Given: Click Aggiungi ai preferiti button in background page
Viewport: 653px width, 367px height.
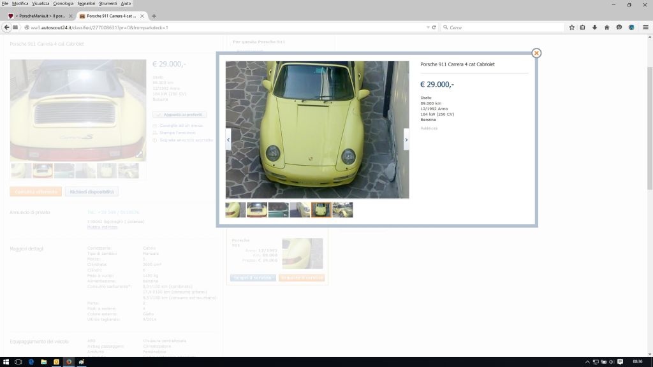Looking at the screenshot, I should pos(179,115).
